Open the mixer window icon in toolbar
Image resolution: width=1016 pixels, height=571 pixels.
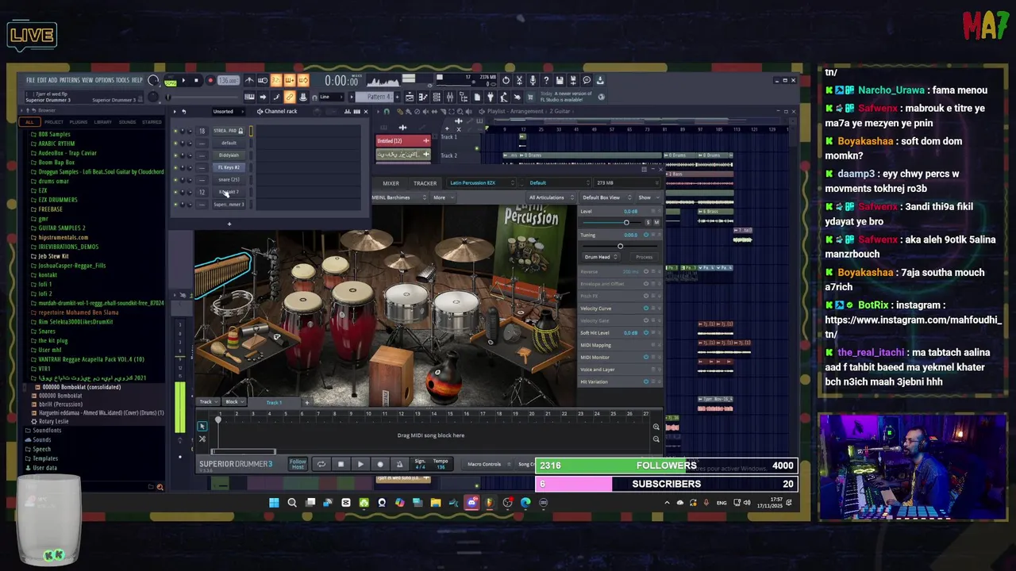[x=449, y=97]
